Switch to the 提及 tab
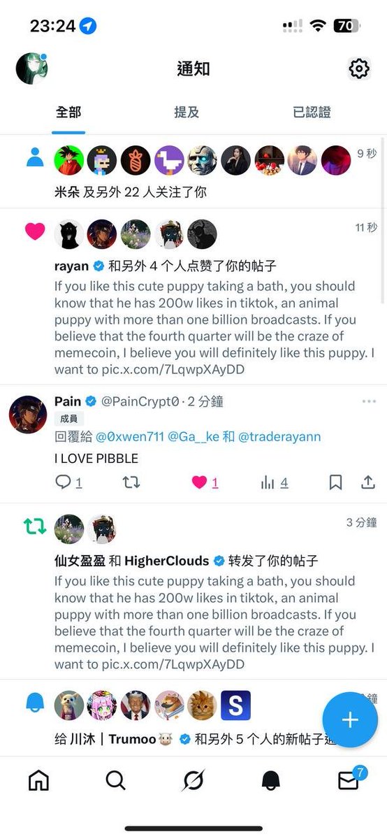 coord(187,112)
